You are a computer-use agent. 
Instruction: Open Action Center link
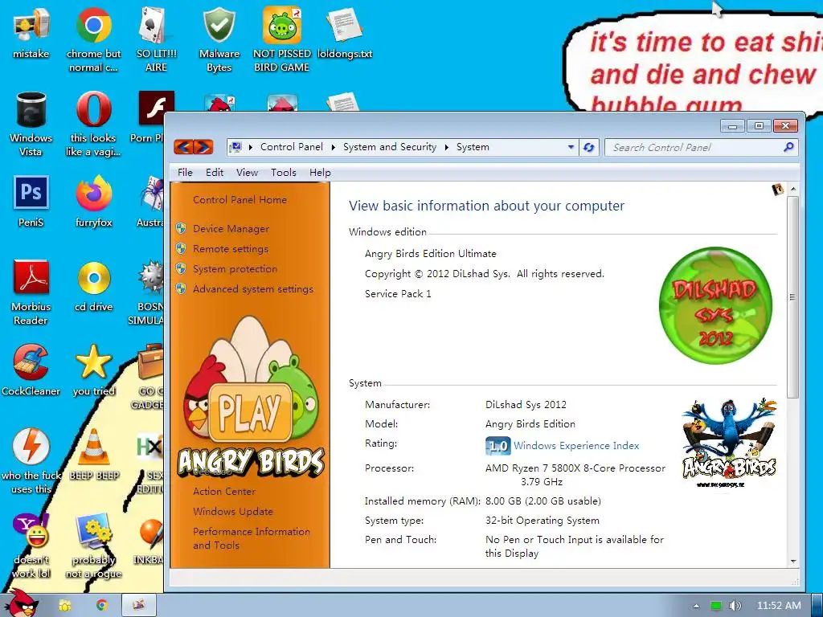224,492
